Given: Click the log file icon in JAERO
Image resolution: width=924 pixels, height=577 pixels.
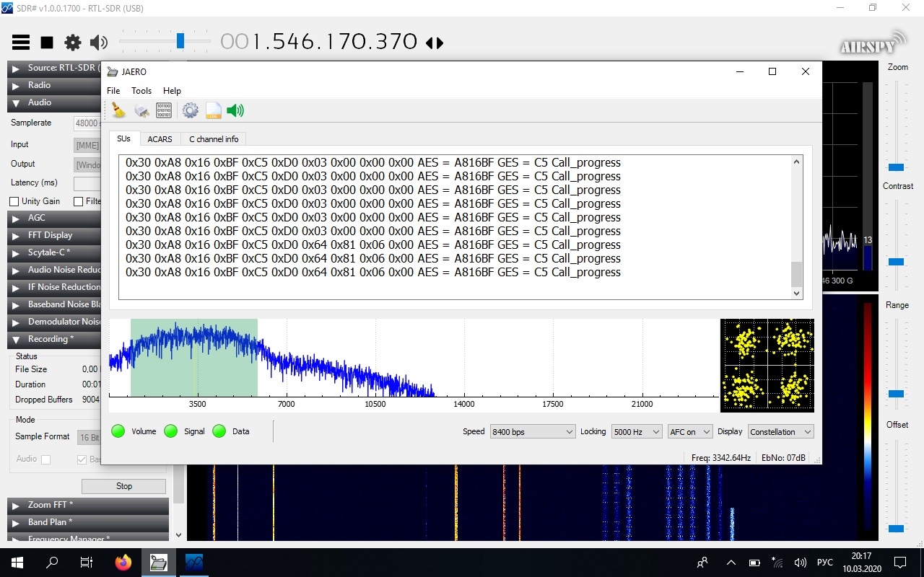Looking at the screenshot, I should click(213, 110).
